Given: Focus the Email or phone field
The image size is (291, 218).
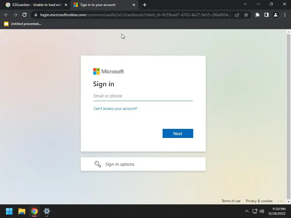Looking at the screenshot, I should pos(143,96).
